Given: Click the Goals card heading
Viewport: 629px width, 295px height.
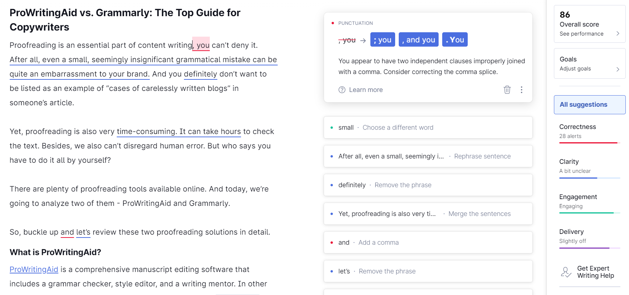Looking at the screenshot, I should (568, 59).
